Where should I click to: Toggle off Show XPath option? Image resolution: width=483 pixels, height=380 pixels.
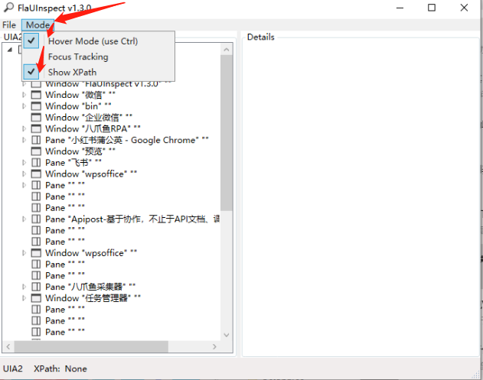click(x=98, y=72)
